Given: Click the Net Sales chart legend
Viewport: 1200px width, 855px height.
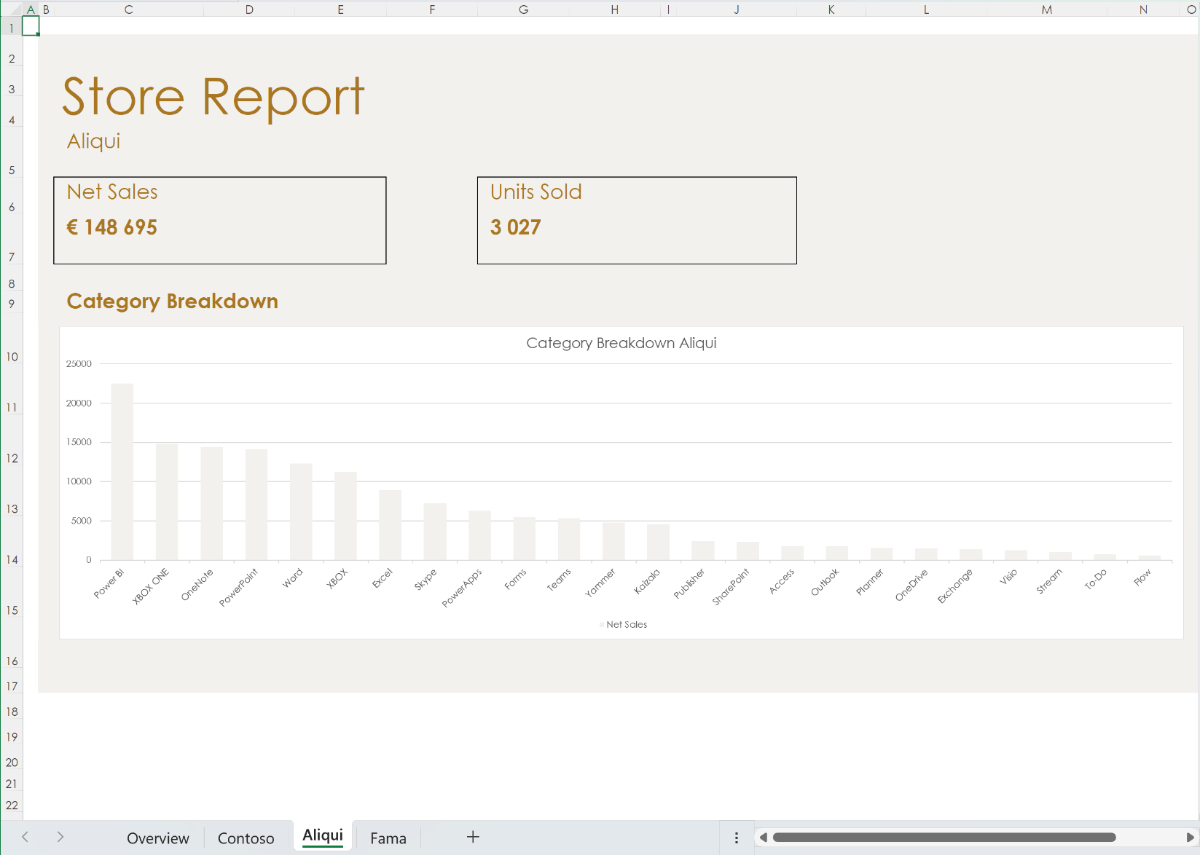Looking at the screenshot, I should click(624, 625).
